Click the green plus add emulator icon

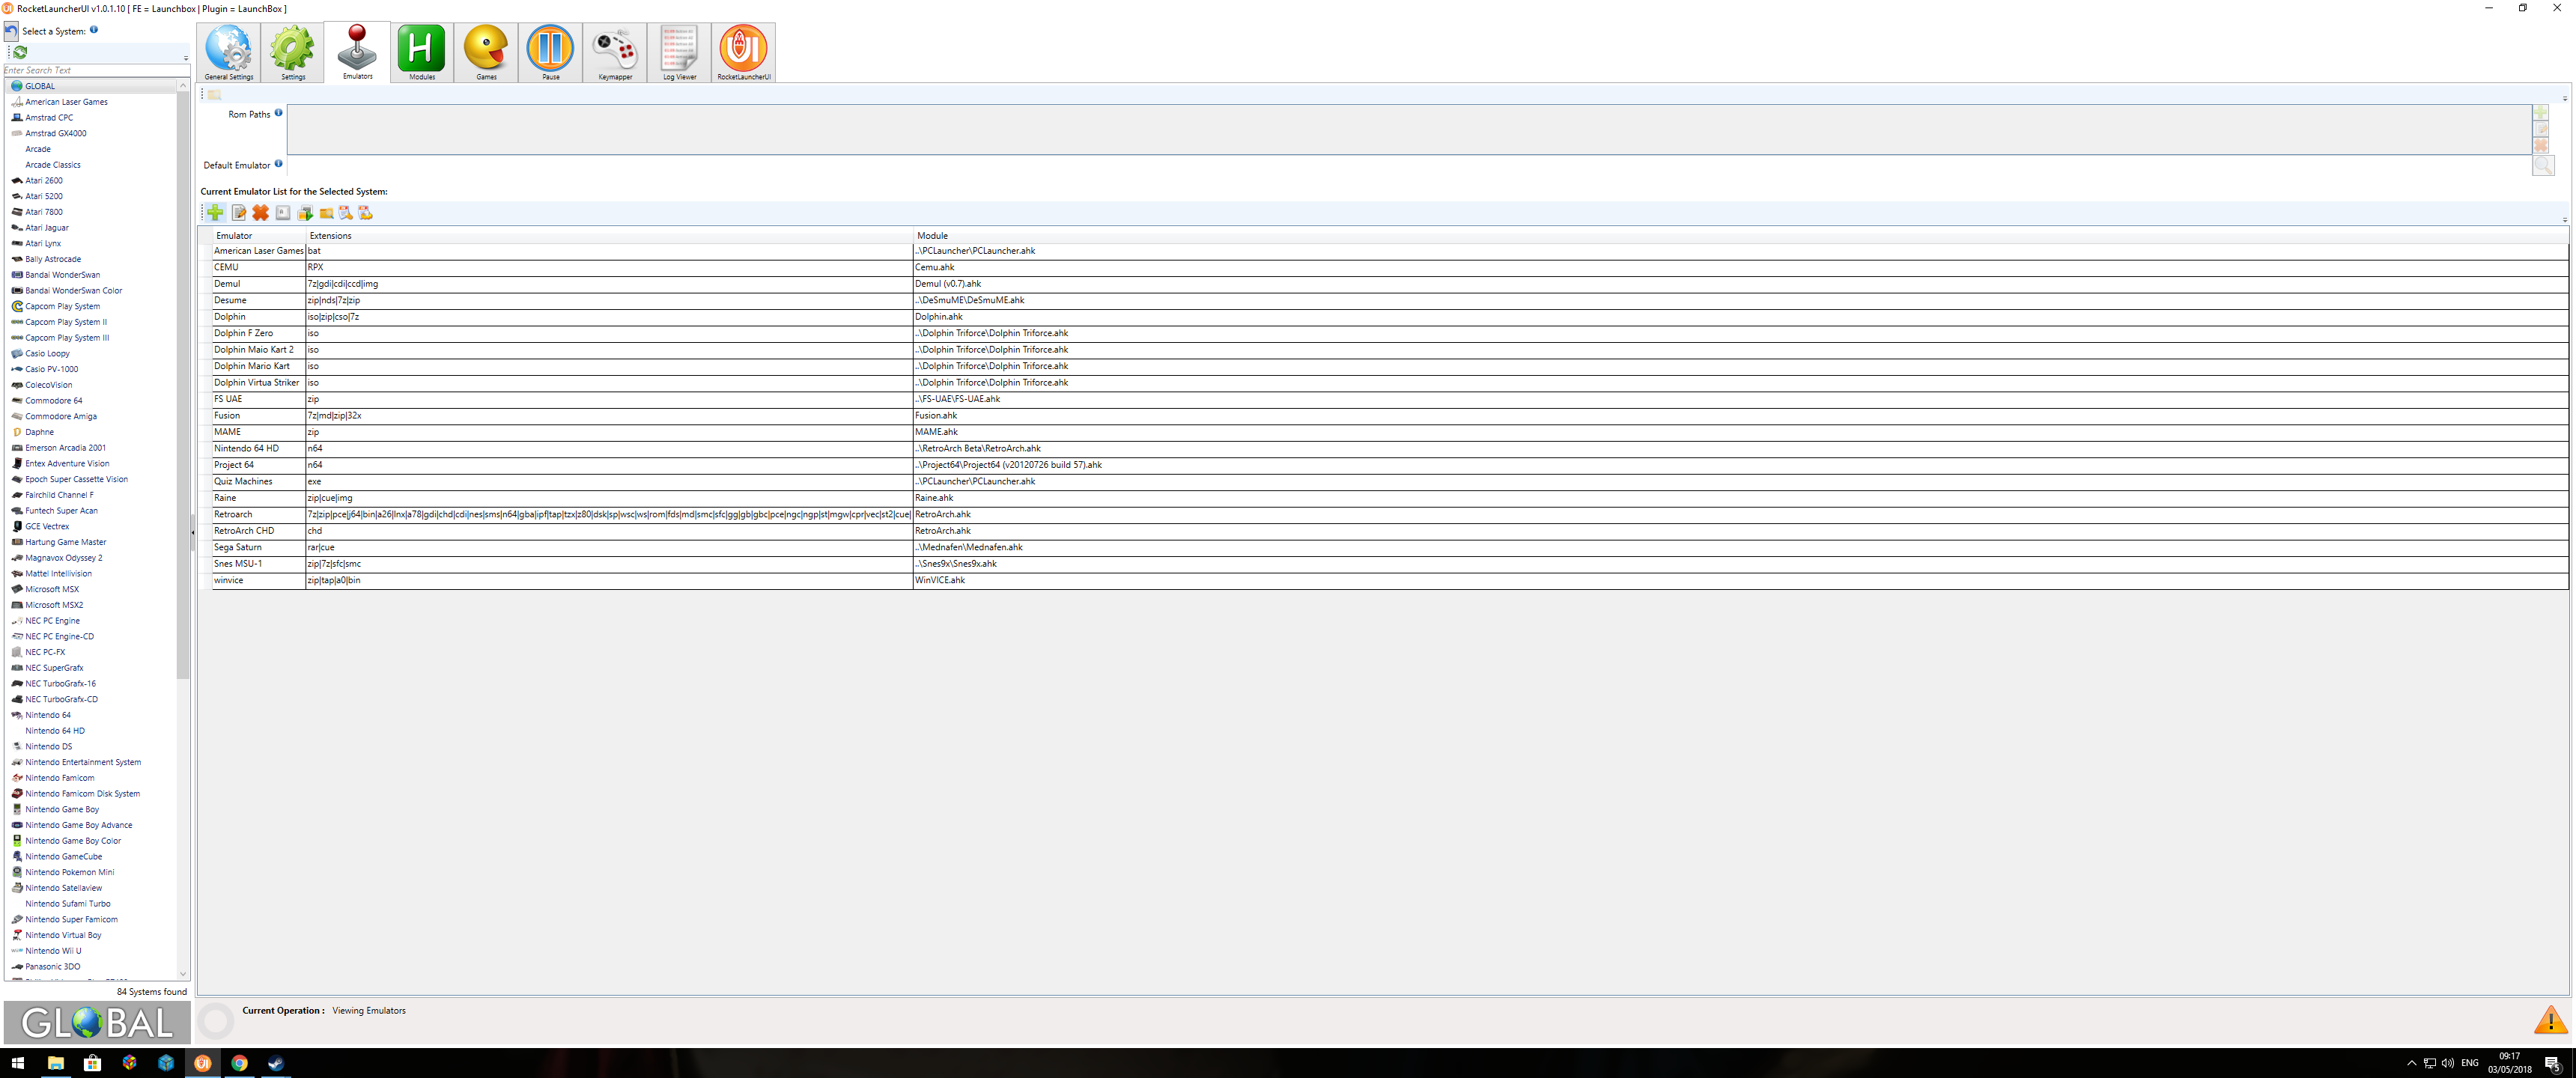(x=215, y=212)
